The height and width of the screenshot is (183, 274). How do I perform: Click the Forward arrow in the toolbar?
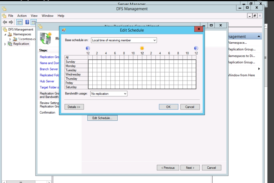11,22
